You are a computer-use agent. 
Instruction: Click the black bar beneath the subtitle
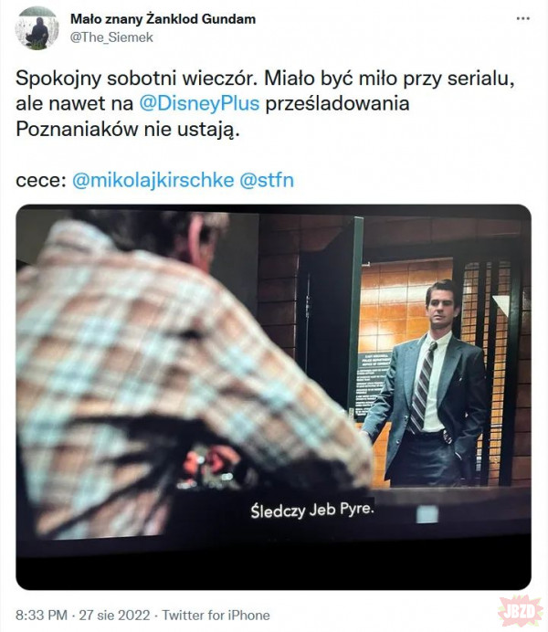(274, 564)
